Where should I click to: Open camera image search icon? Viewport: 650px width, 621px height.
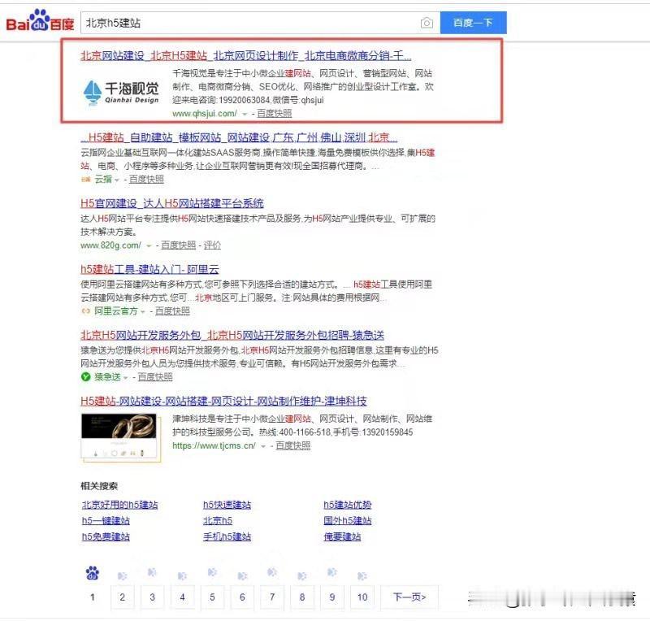point(427,23)
